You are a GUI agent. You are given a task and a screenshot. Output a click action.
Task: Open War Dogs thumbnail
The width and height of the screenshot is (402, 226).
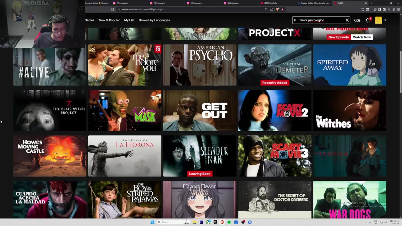(350, 200)
